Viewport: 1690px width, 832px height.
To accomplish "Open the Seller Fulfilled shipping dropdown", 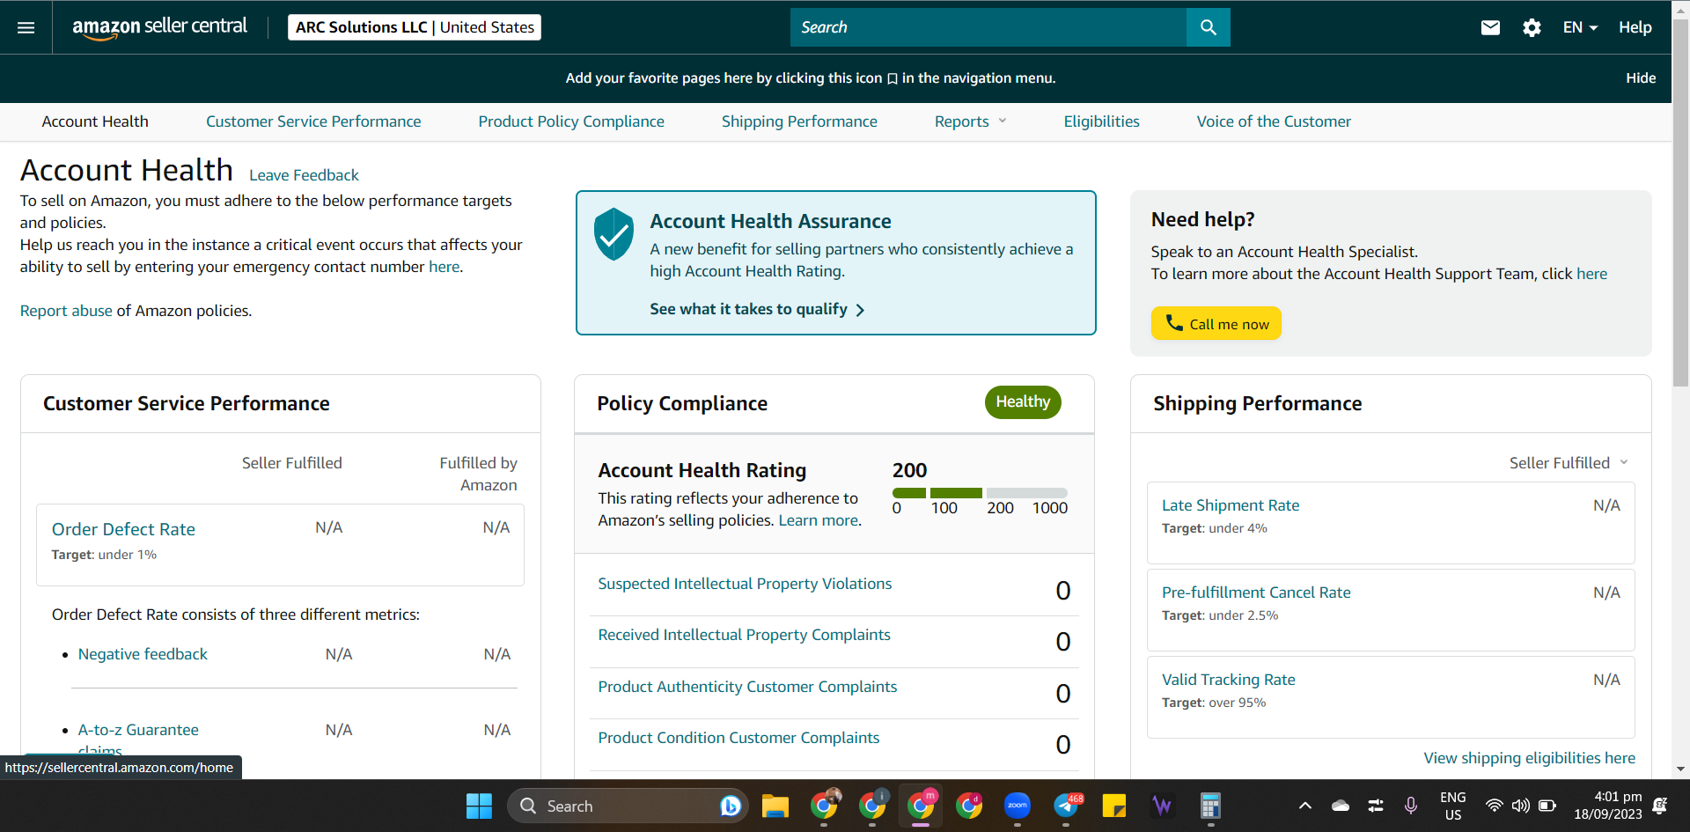I will coord(1569,463).
